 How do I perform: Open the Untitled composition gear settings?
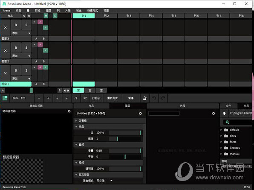pos(140,114)
